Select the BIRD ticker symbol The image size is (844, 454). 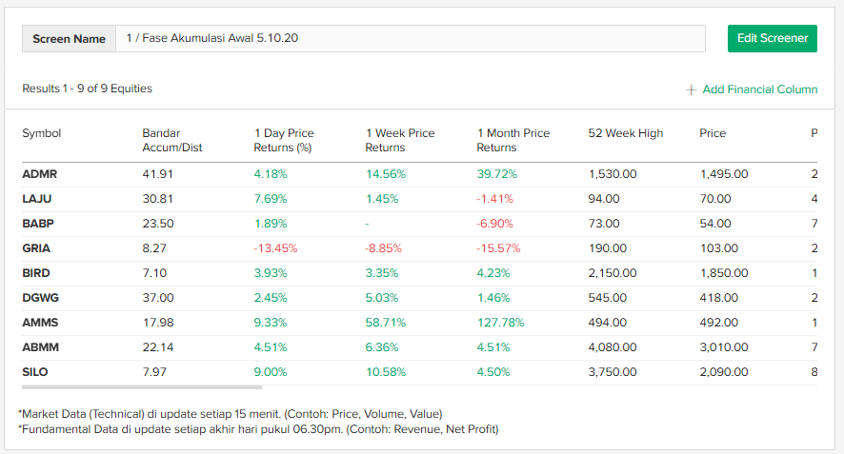[37, 273]
